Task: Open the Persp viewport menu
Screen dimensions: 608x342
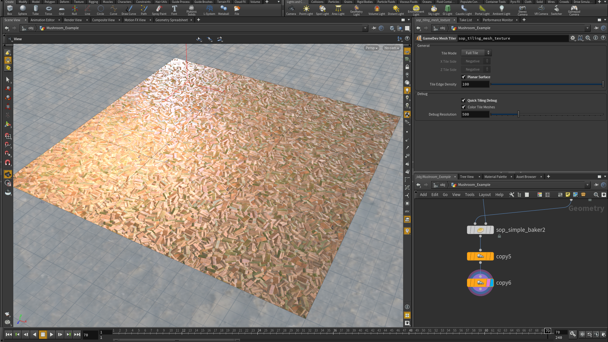Action: [x=371, y=48]
